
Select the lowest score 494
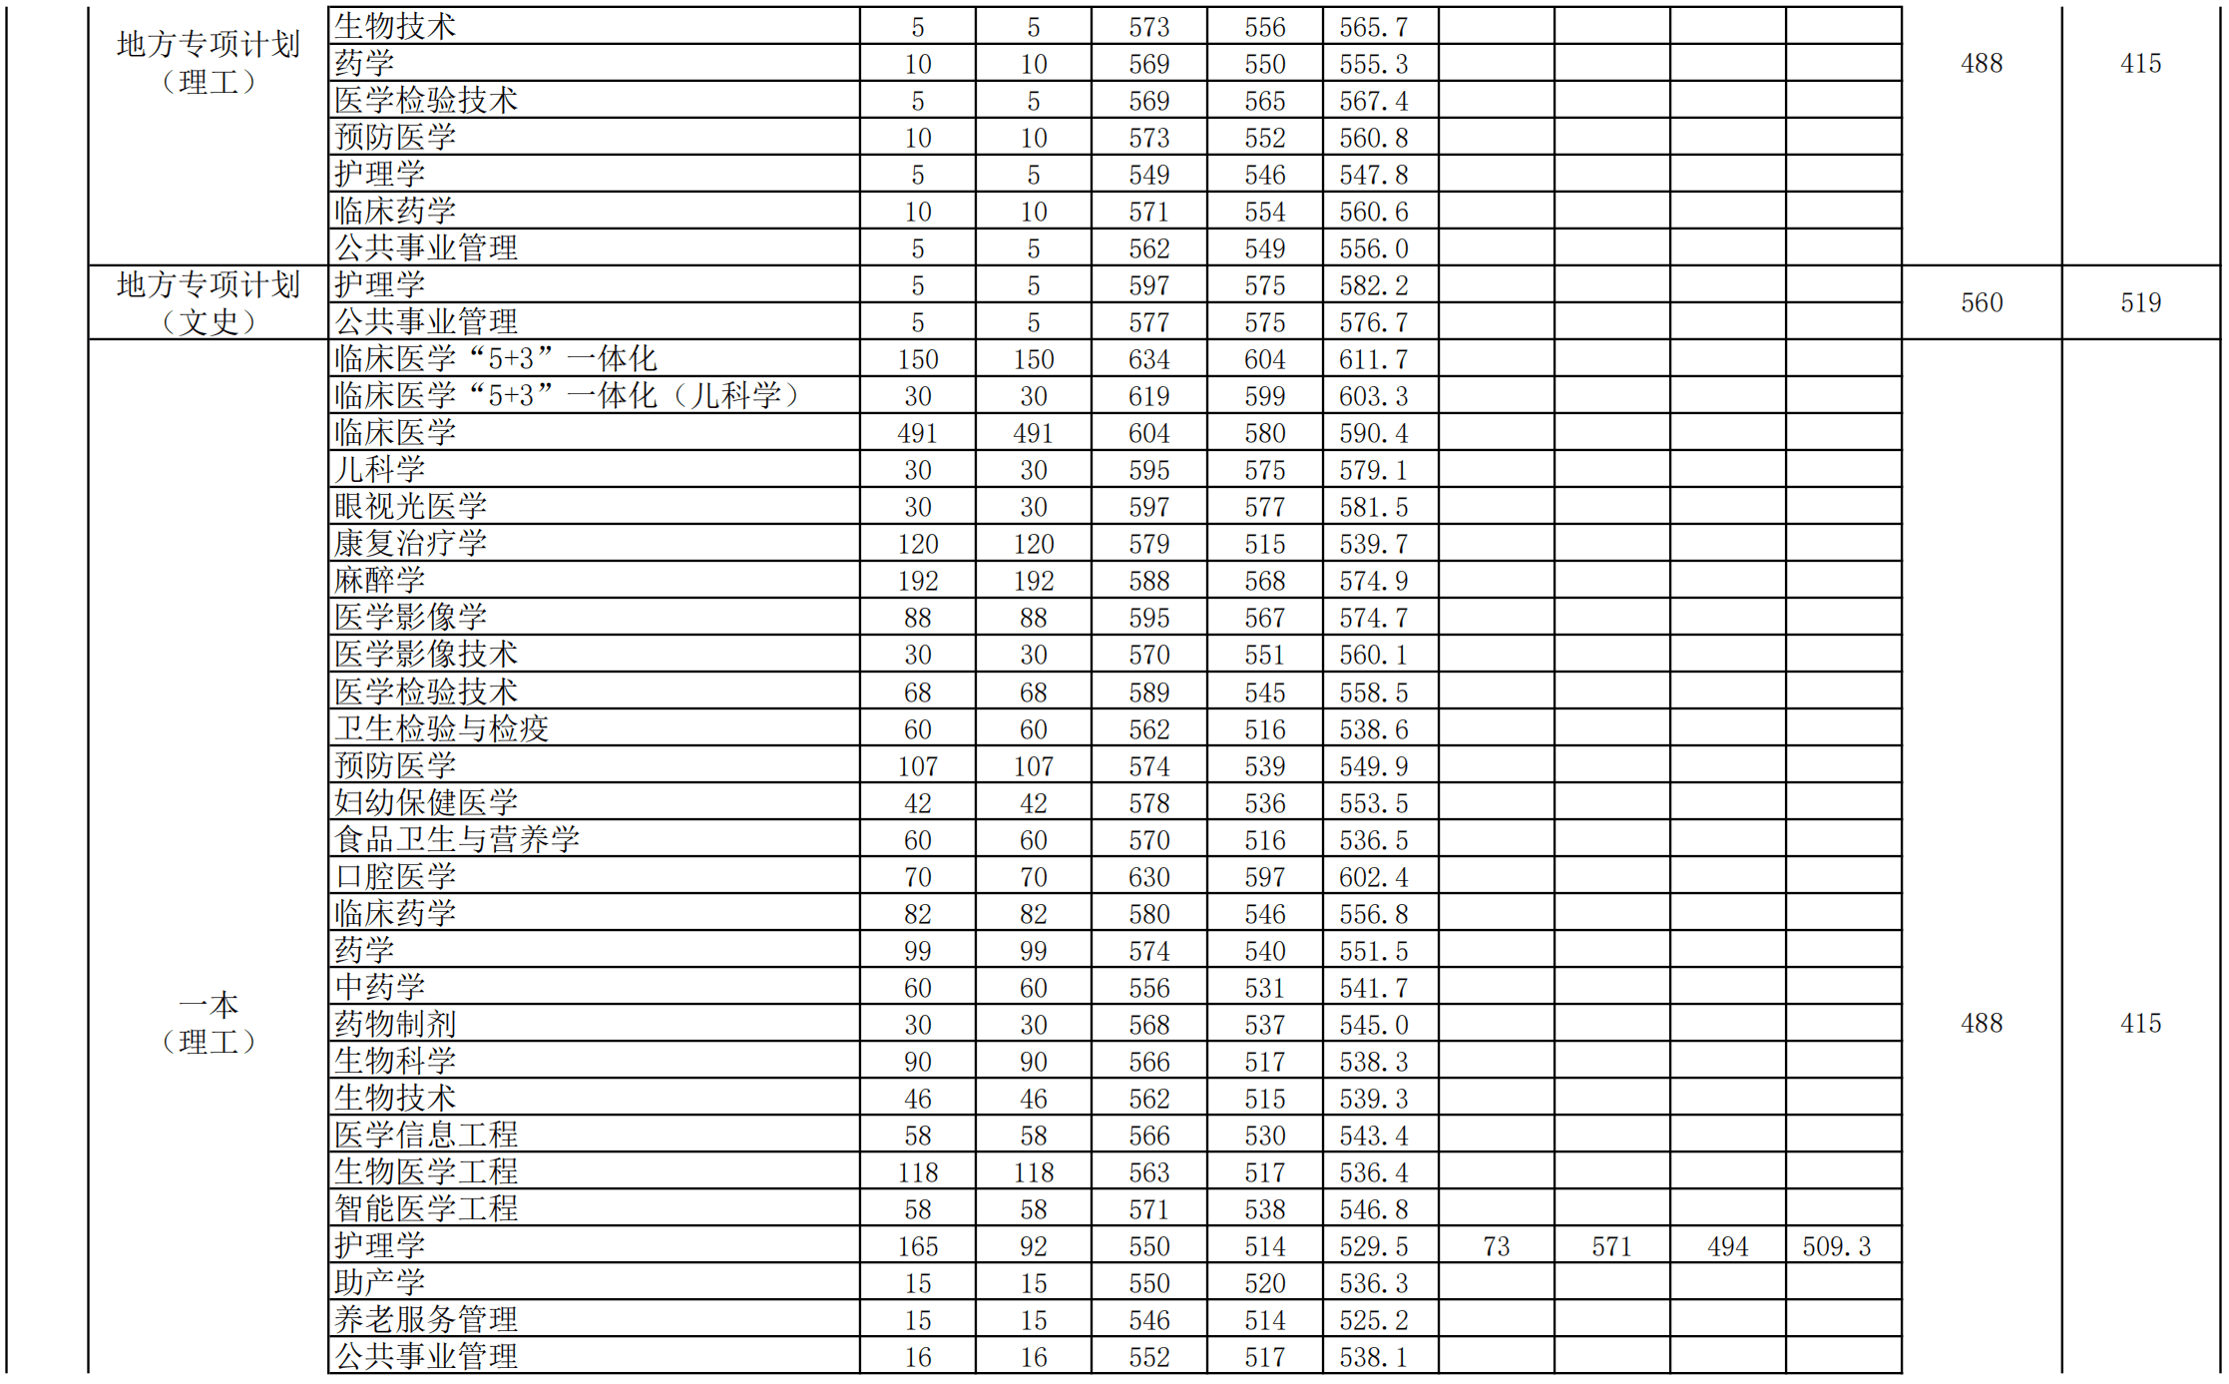click(x=1728, y=1246)
